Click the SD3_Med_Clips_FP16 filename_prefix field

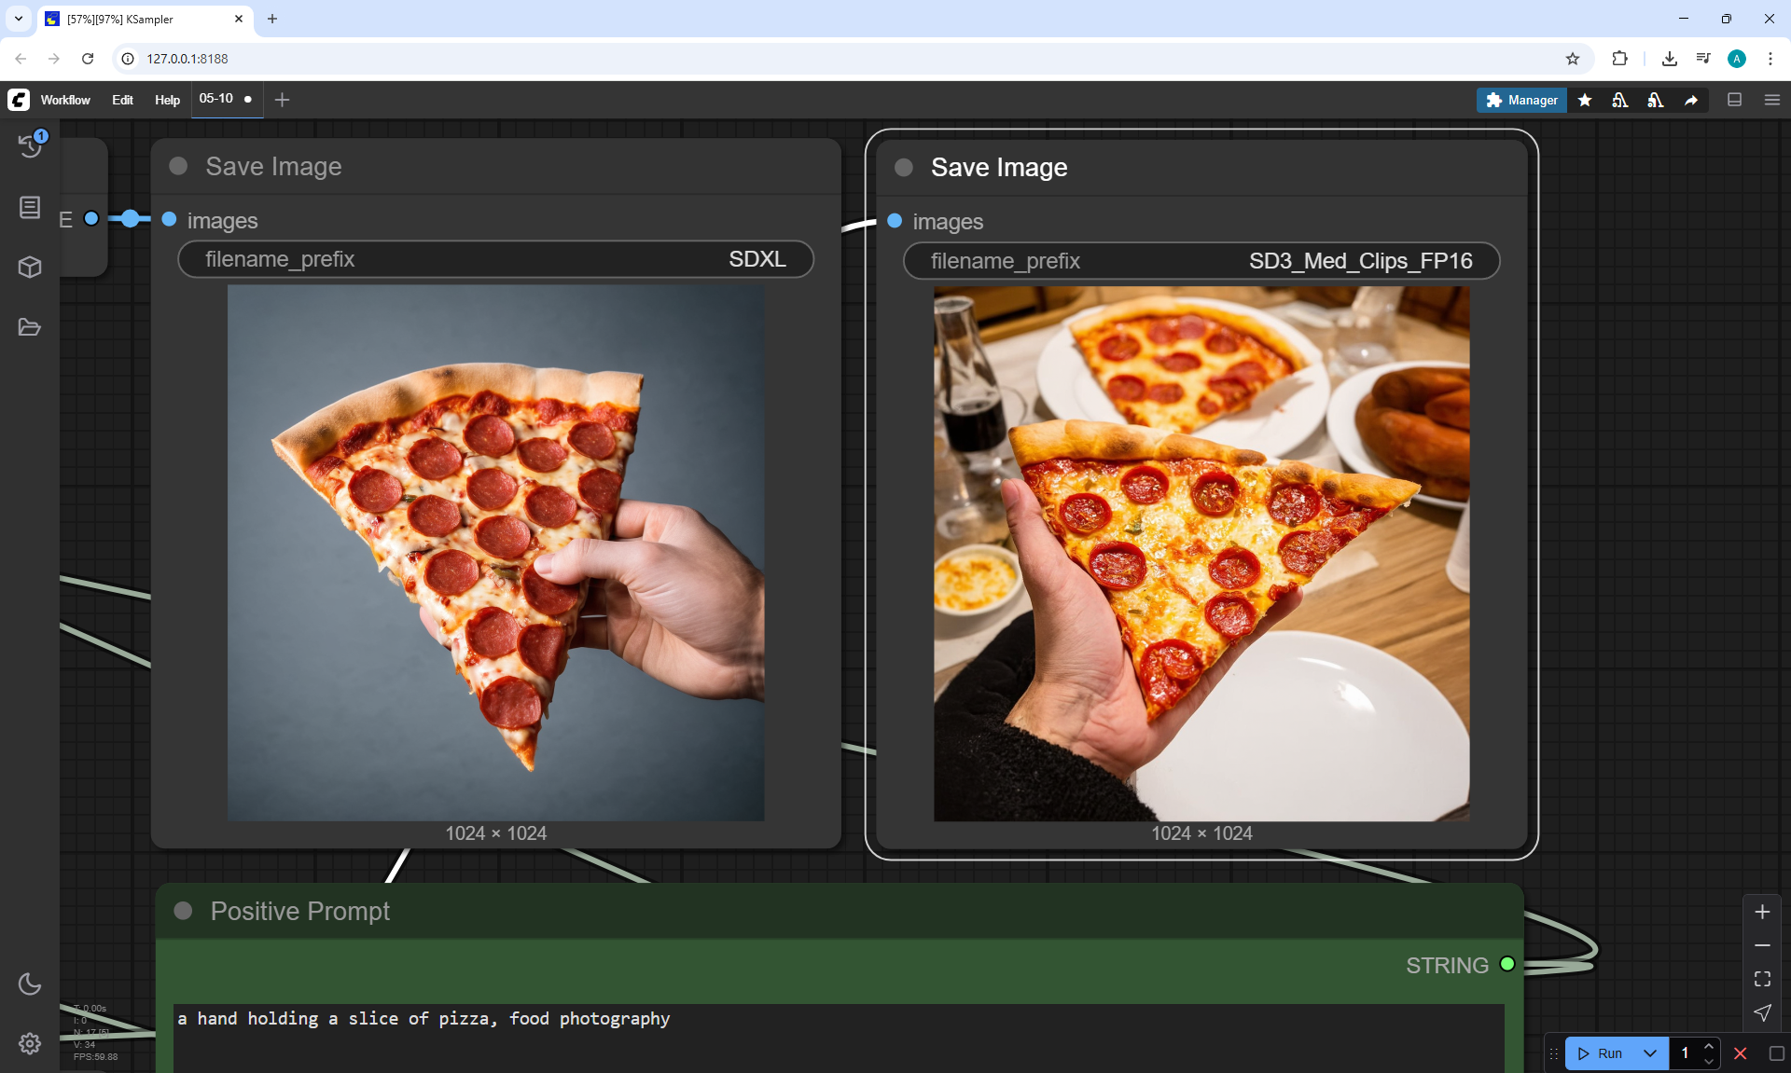1201,261
